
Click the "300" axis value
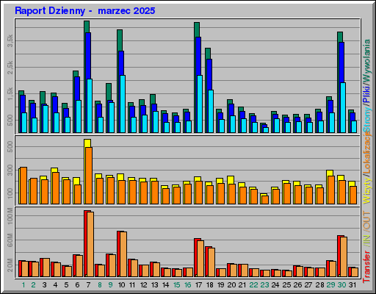click(x=10, y=170)
